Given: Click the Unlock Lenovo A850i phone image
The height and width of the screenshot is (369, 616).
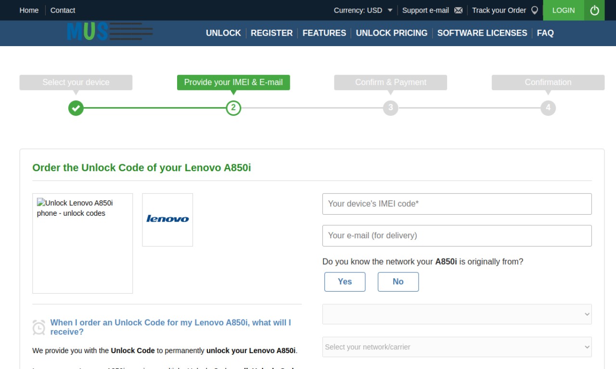Looking at the screenshot, I should pos(82,243).
